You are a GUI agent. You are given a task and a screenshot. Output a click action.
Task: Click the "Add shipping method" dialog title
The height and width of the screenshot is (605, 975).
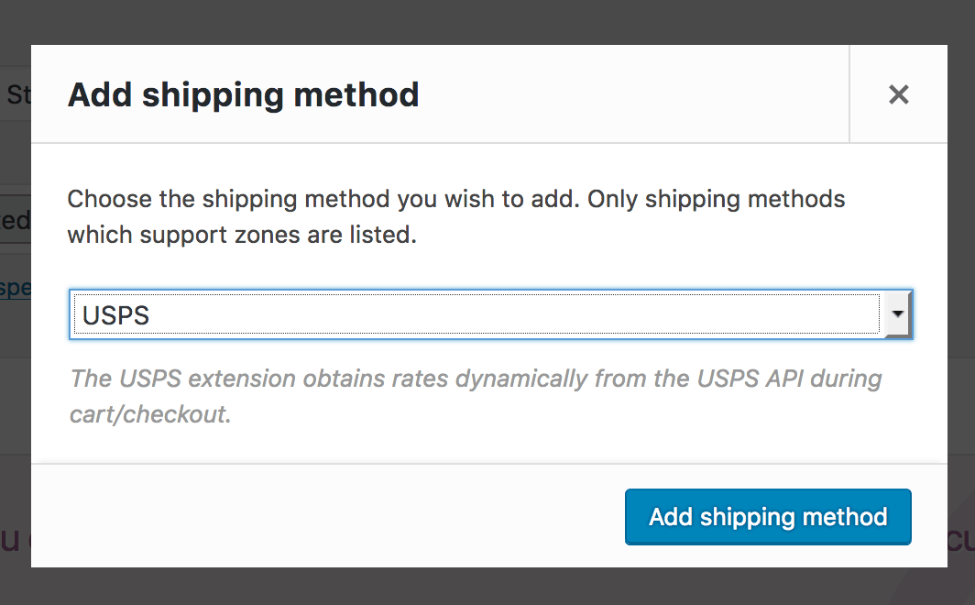click(x=243, y=94)
